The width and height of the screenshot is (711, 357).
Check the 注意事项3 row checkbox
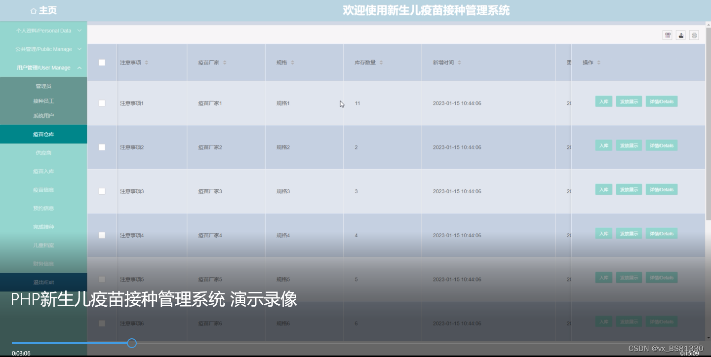click(x=102, y=191)
